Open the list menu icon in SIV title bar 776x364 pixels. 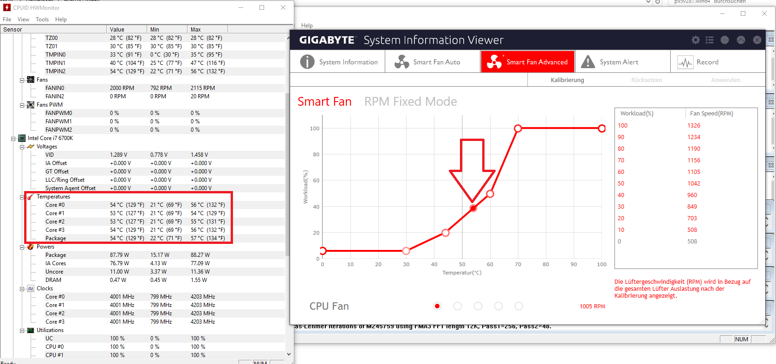(710, 40)
